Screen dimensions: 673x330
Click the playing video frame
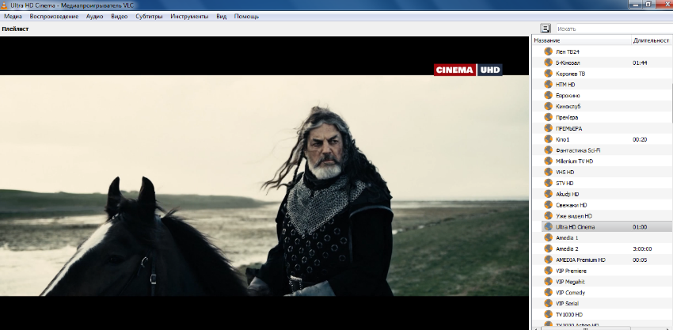[x=264, y=185]
